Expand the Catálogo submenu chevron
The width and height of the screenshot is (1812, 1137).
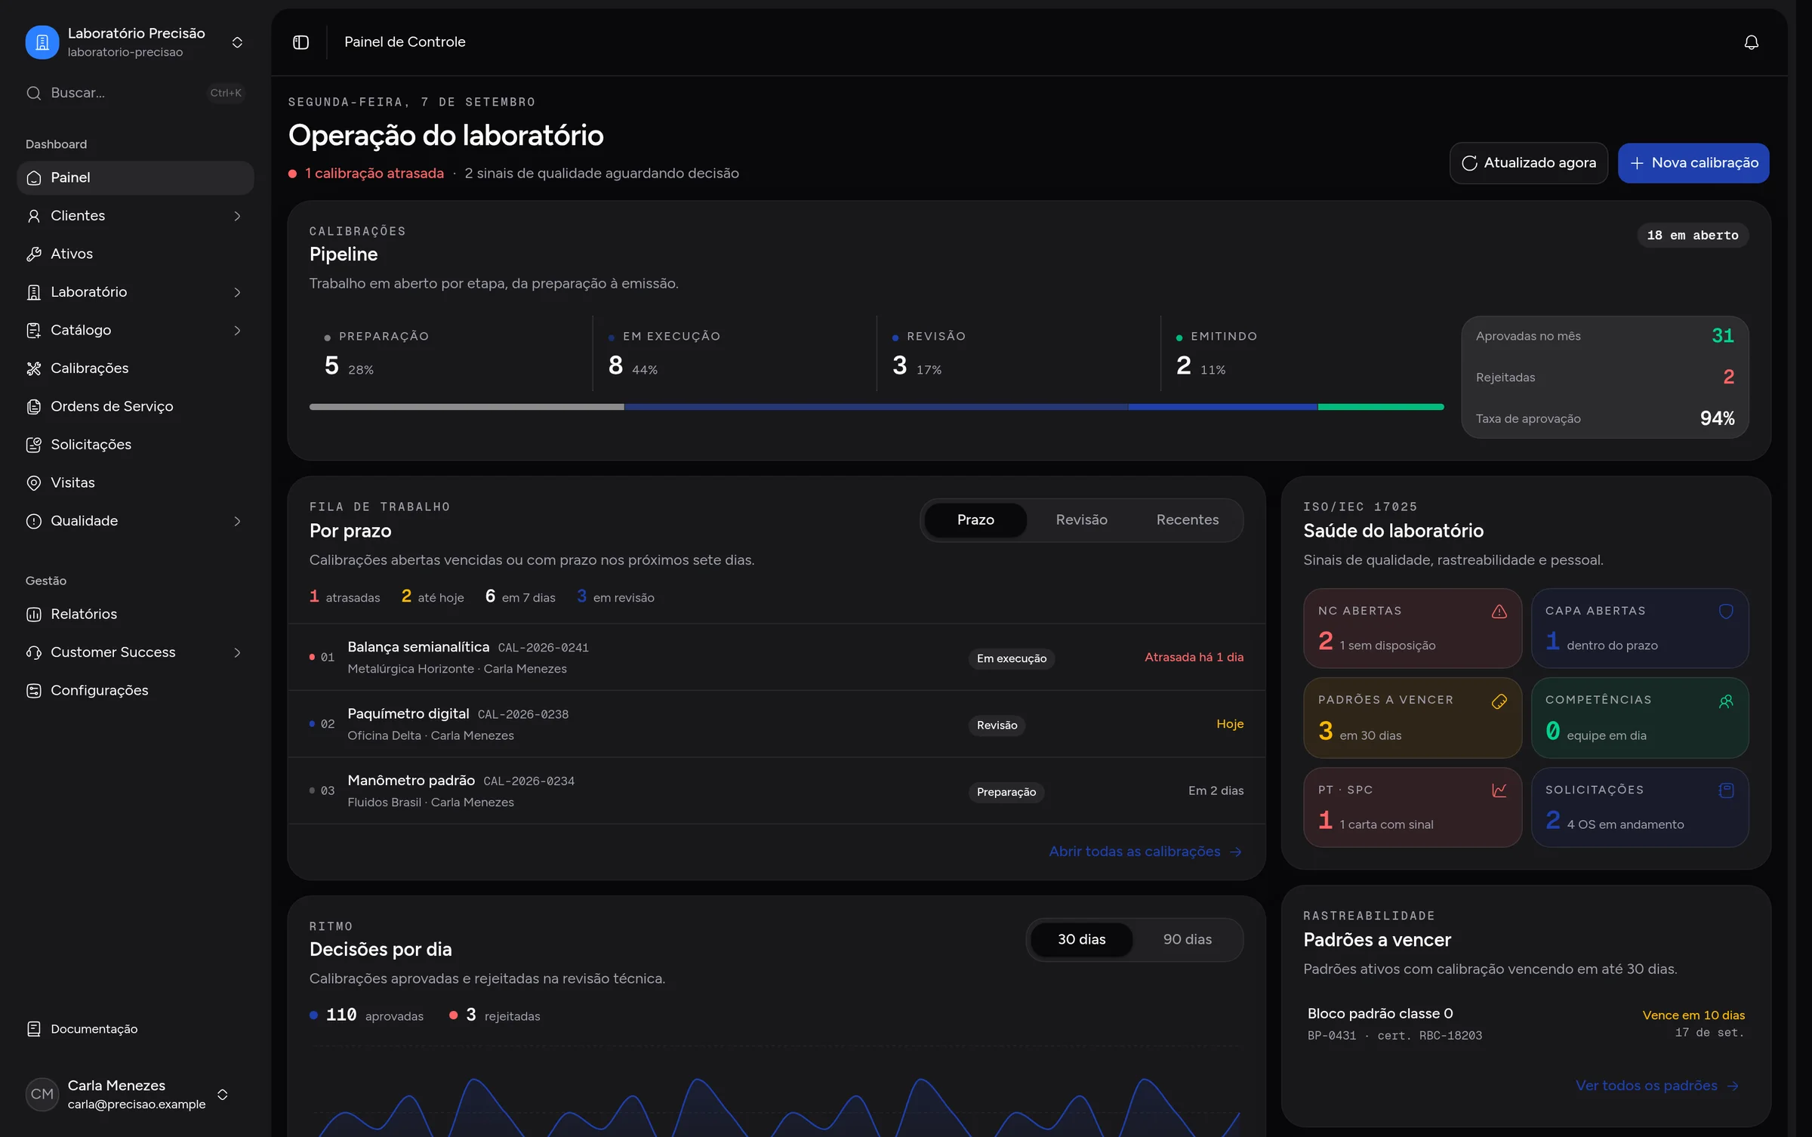(x=237, y=331)
